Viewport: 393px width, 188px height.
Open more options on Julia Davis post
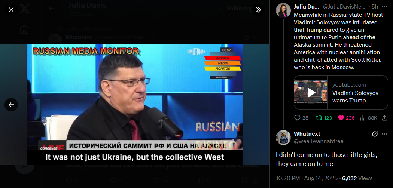coord(384,7)
